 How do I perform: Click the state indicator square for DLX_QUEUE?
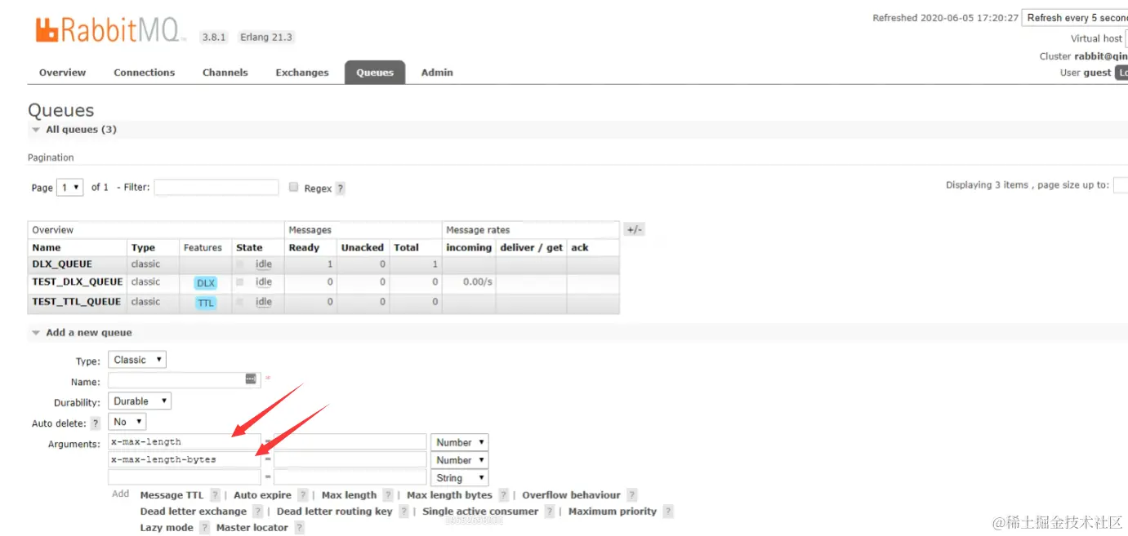(240, 264)
